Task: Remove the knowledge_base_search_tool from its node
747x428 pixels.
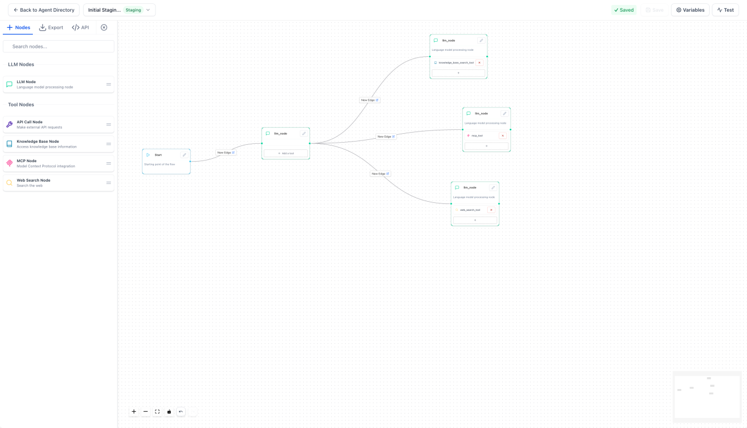Action: point(479,62)
